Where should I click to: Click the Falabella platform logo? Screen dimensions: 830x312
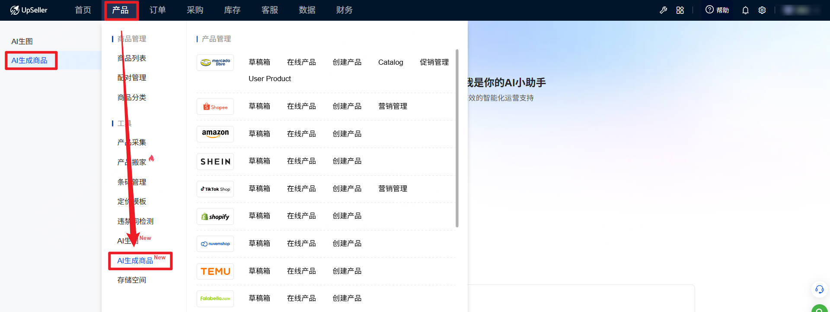(215, 299)
